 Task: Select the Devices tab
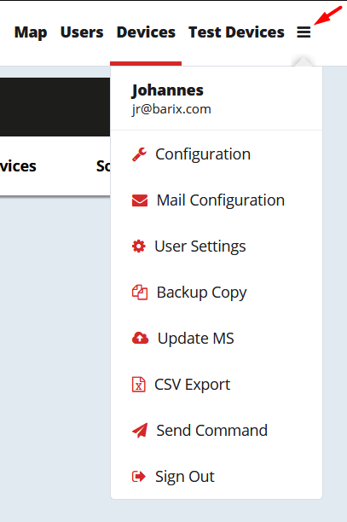tap(146, 32)
